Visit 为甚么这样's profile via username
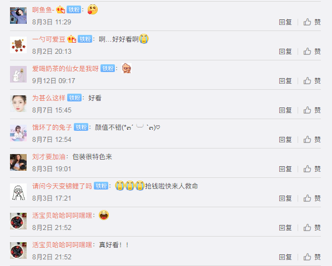This screenshot has width=332, height=266. (x=49, y=98)
